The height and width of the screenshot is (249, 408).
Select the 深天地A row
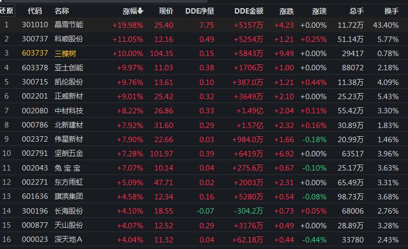pyautogui.click(x=69, y=238)
